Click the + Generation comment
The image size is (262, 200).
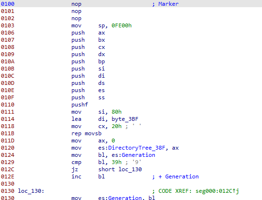click(179, 176)
